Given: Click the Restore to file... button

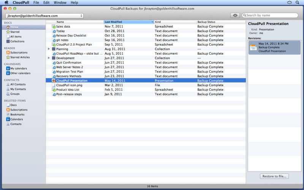Looking at the screenshot, I should 274,176.
